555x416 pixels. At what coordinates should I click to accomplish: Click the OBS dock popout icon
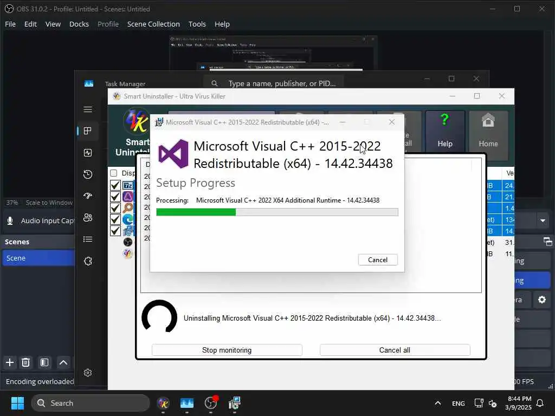point(547,242)
